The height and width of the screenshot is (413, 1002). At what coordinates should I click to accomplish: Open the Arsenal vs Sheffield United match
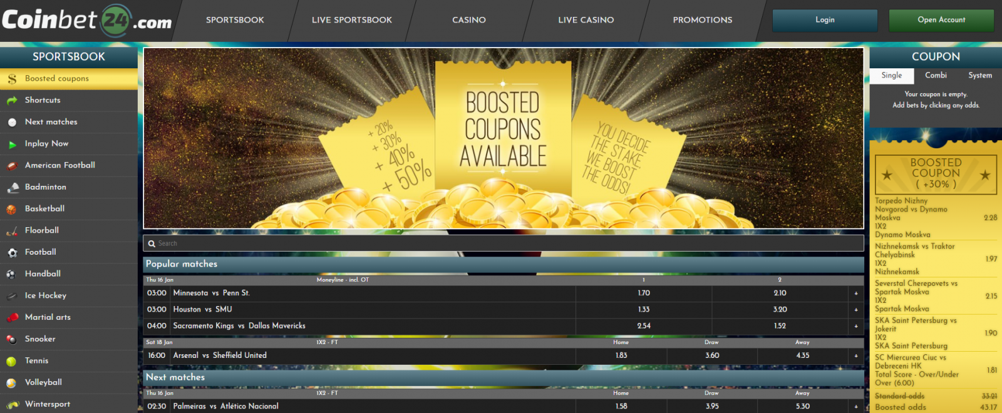point(220,355)
